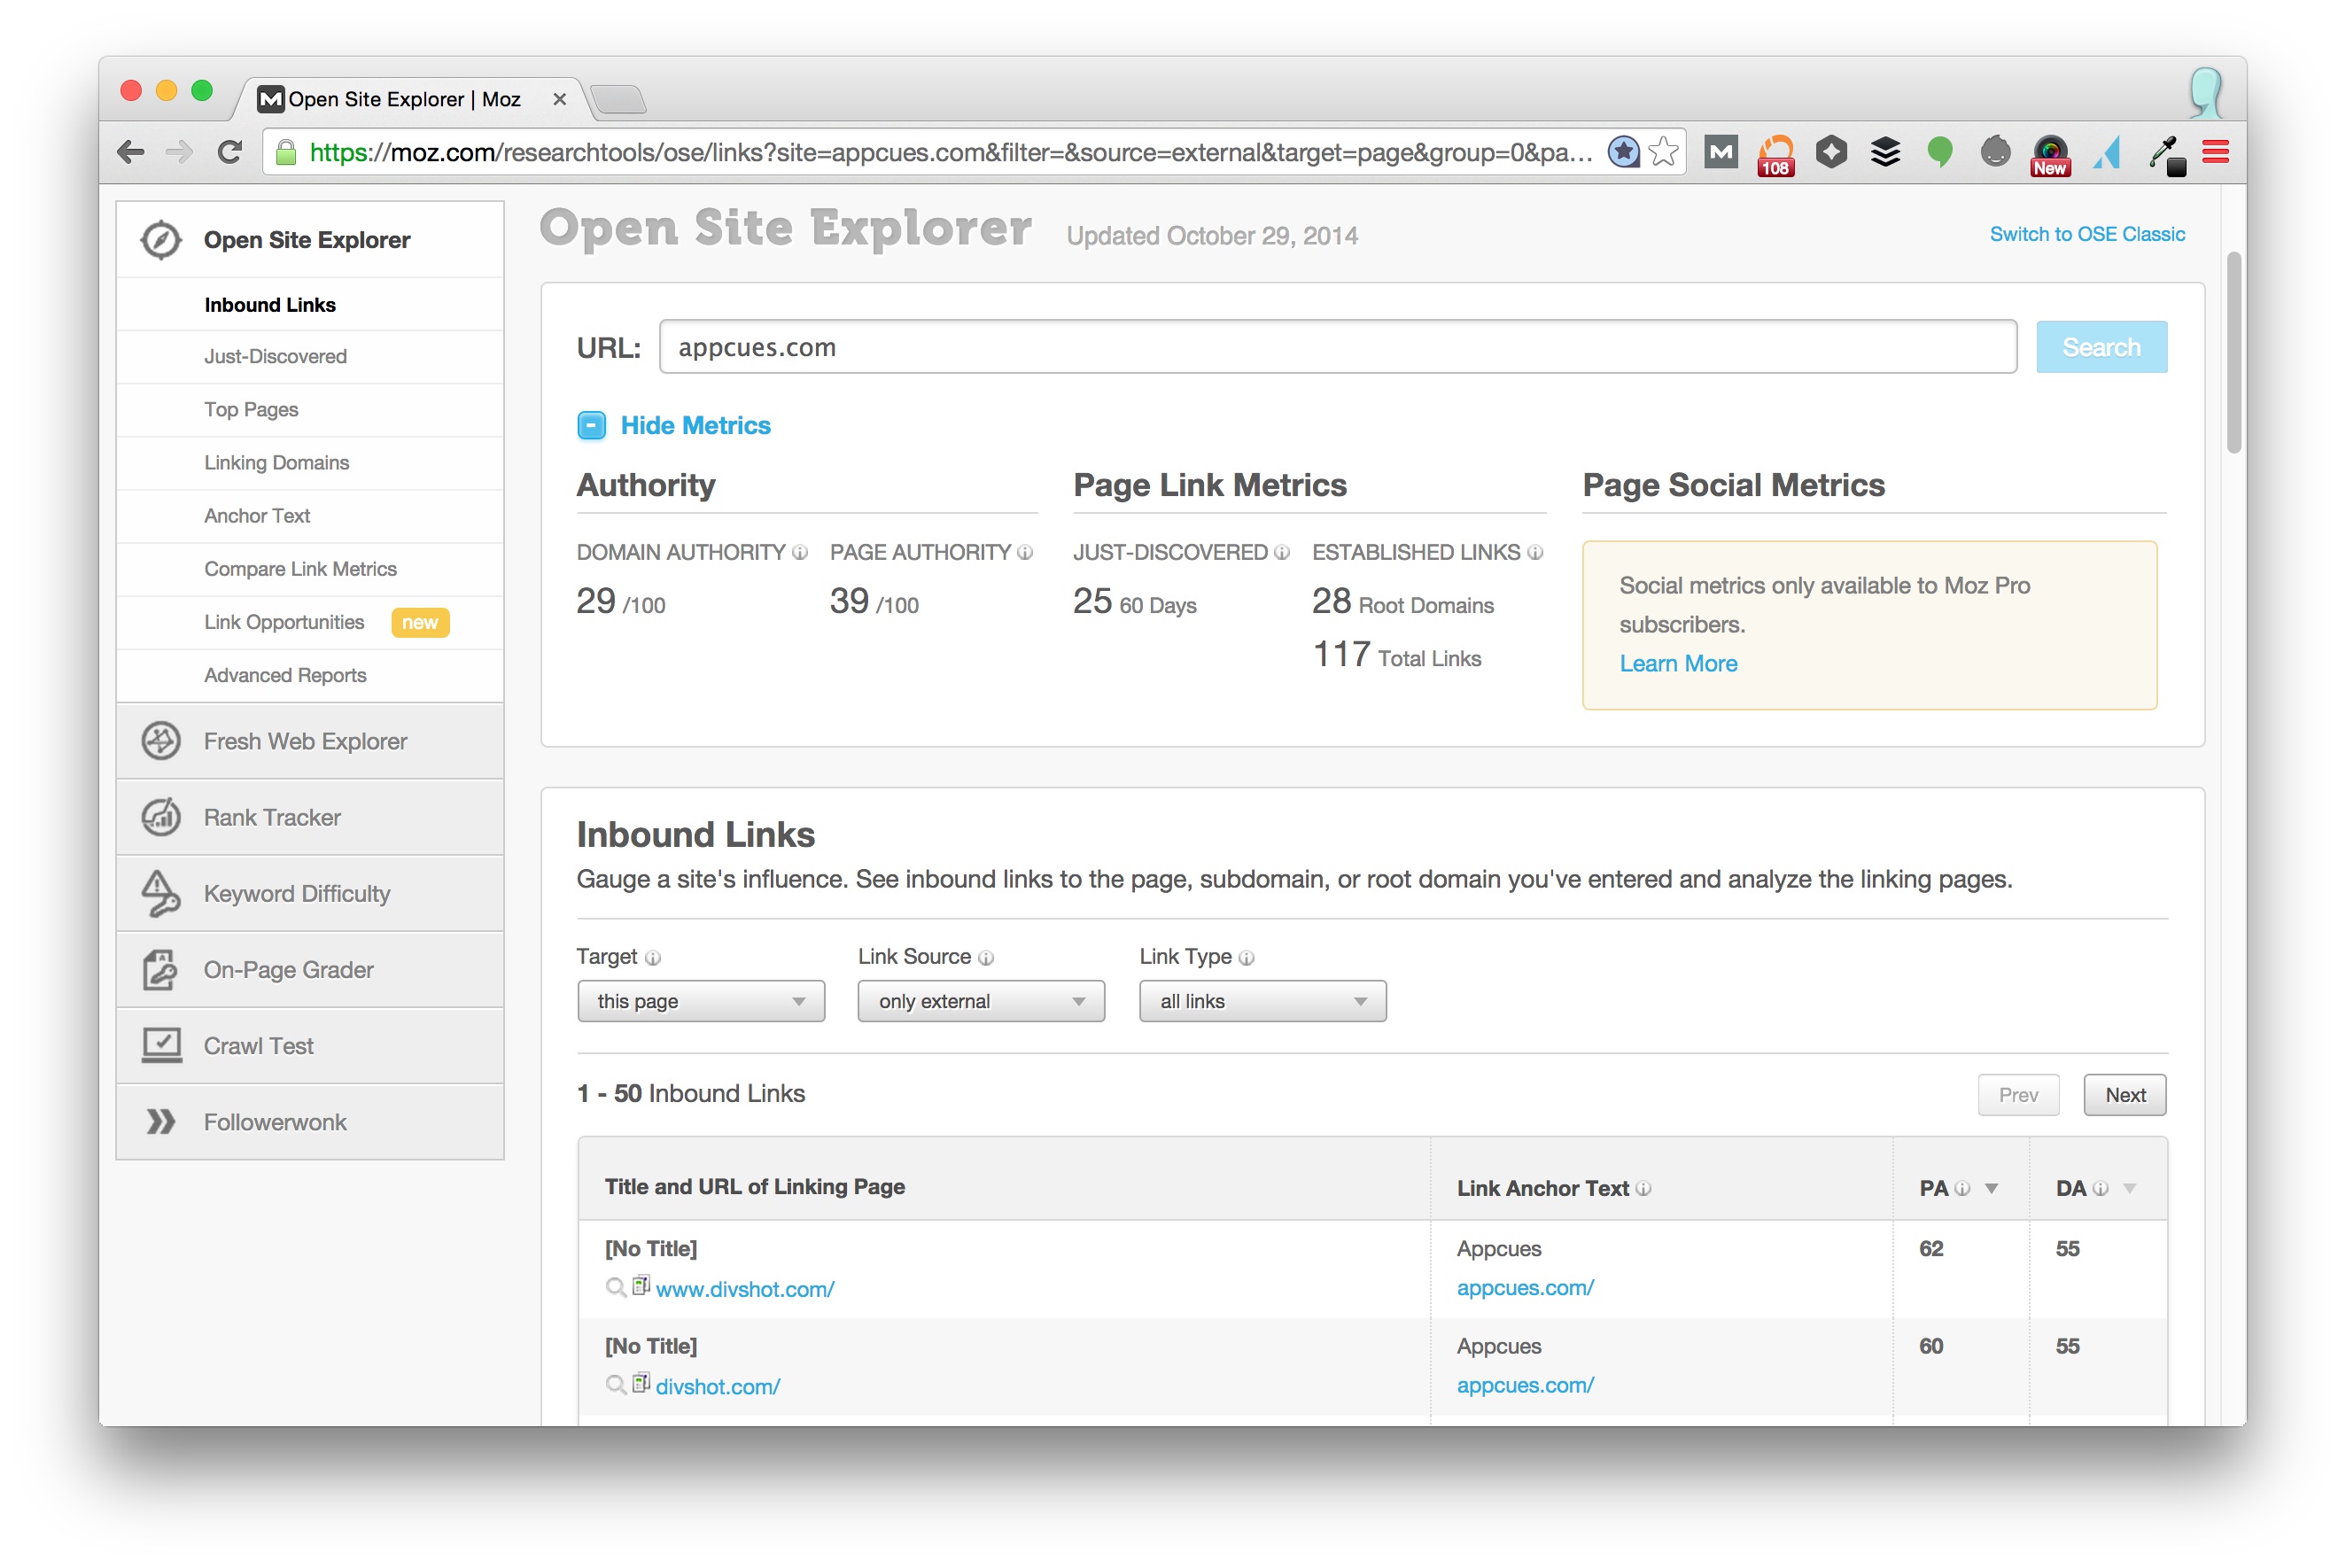This screenshot has width=2346, height=1568.
Task: Open Advanced Reports in sidebar
Action: pyautogui.click(x=285, y=675)
